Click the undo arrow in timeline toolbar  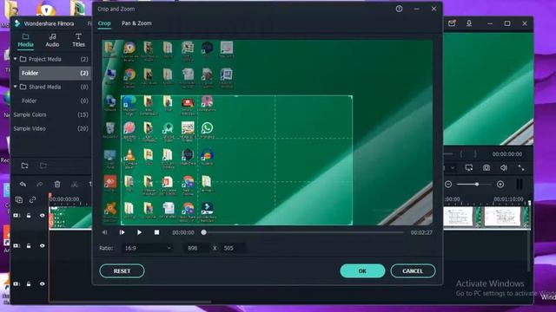point(23,184)
